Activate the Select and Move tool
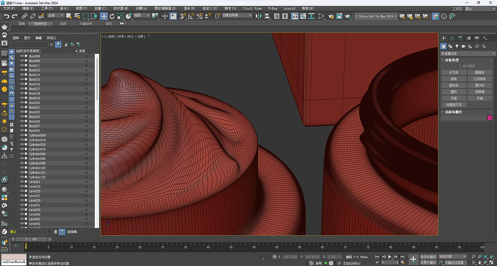The height and width of the screenshot is (266, 497). coord(104,16)
